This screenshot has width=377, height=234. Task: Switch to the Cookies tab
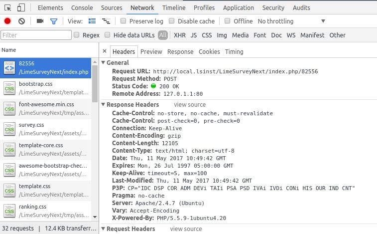tap(209, 51)
